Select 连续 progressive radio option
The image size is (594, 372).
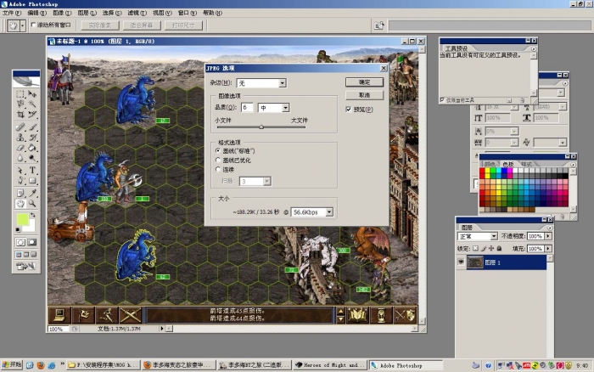pyautogui.click(x=218, y=169)
